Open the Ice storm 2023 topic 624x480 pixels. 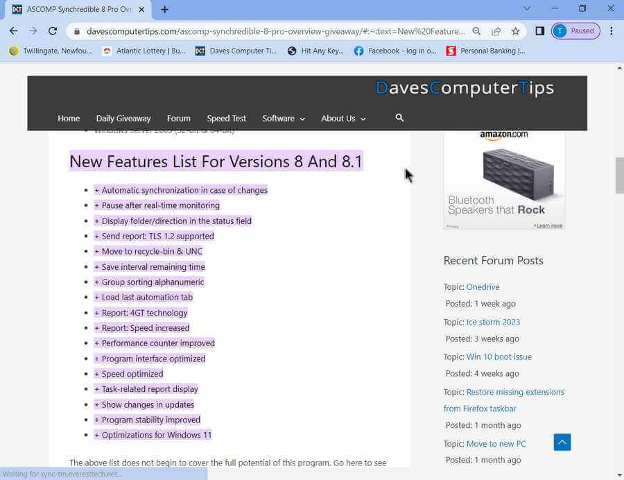[x=493, y=322]
